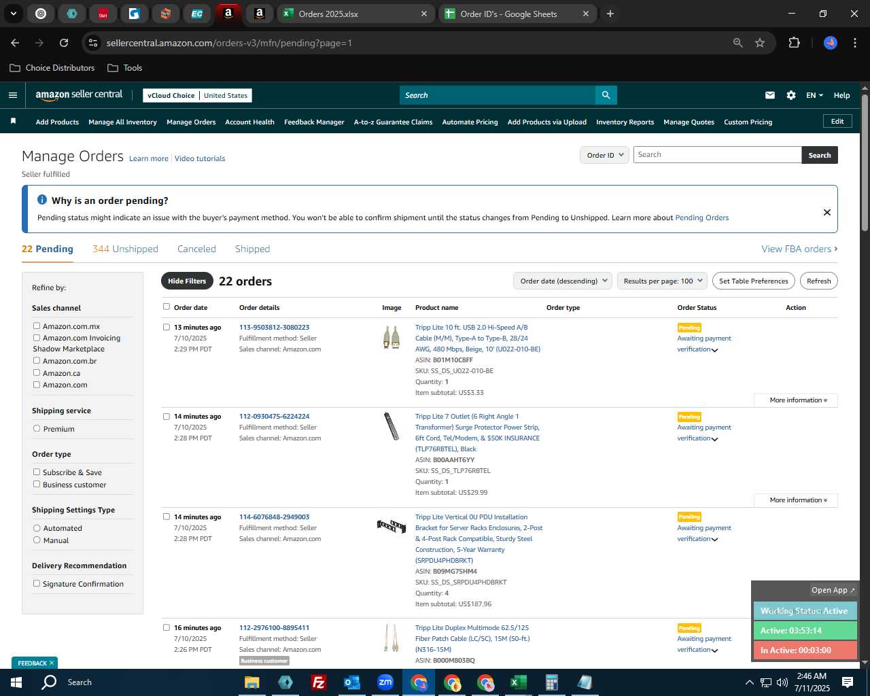The height and width of the screenshot is (696, 870).
Task: Open FileZilla from the taskbar
Action: coord(319,682)
